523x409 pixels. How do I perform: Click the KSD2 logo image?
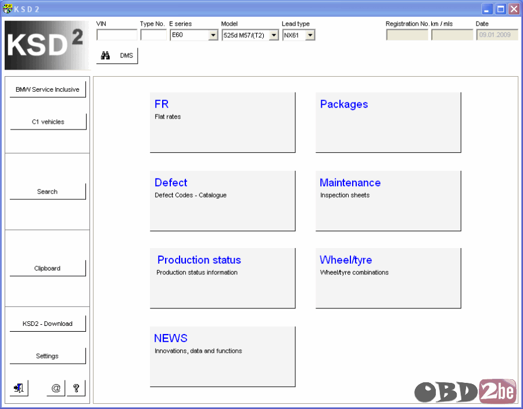(48, 45)
